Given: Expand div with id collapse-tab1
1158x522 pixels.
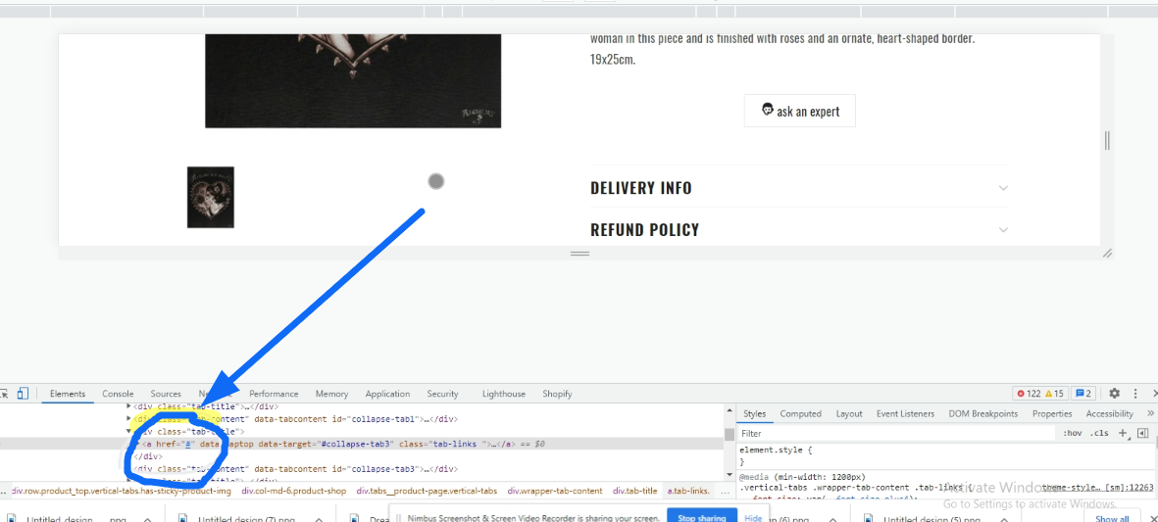Looking at the screenshot, I should 129,419.
